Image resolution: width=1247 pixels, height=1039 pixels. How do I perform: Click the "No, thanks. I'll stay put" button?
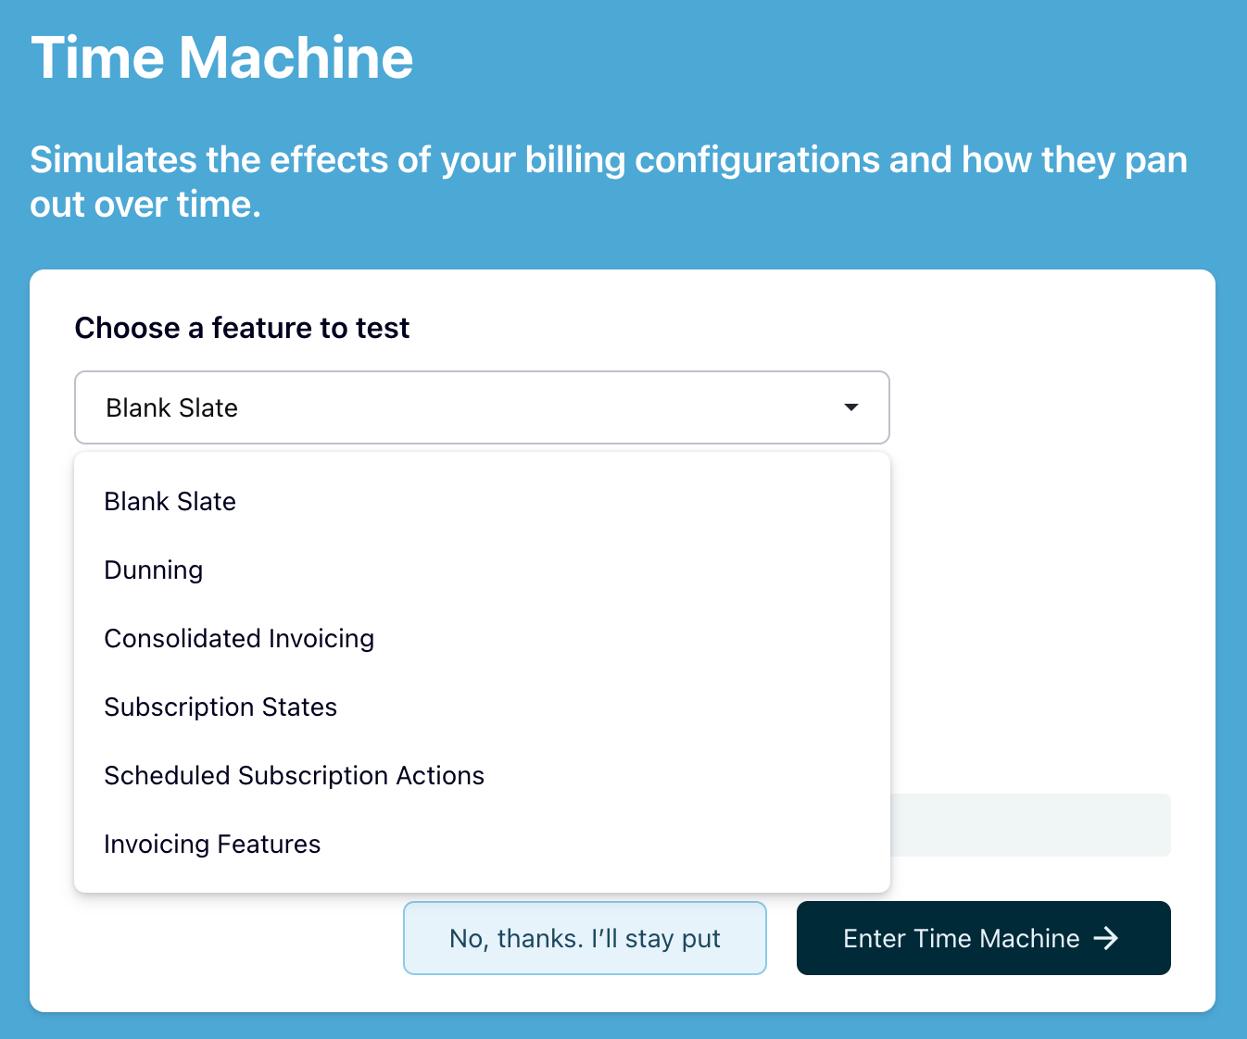point(585,938)
